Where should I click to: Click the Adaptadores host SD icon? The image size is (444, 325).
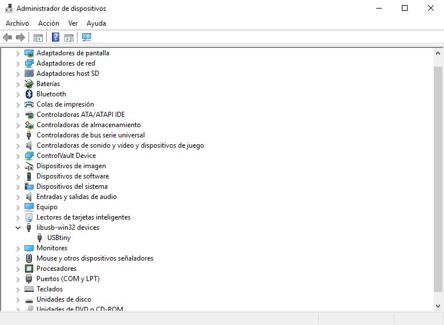[x=29, y=74]
